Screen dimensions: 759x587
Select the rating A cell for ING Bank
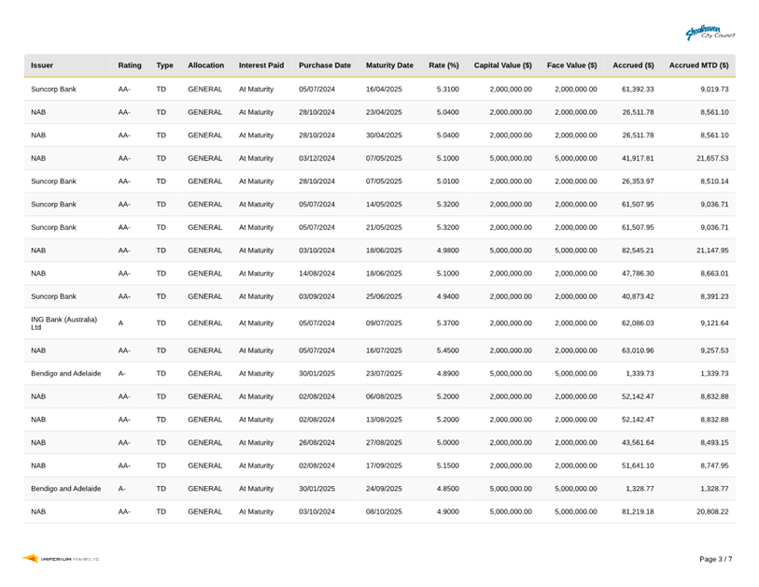[121, 323]
